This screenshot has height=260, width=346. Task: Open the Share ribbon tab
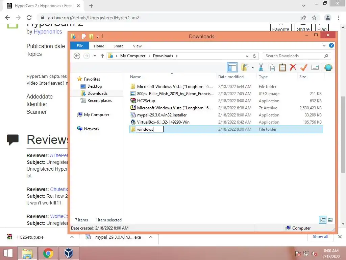[x=118, y=46]
